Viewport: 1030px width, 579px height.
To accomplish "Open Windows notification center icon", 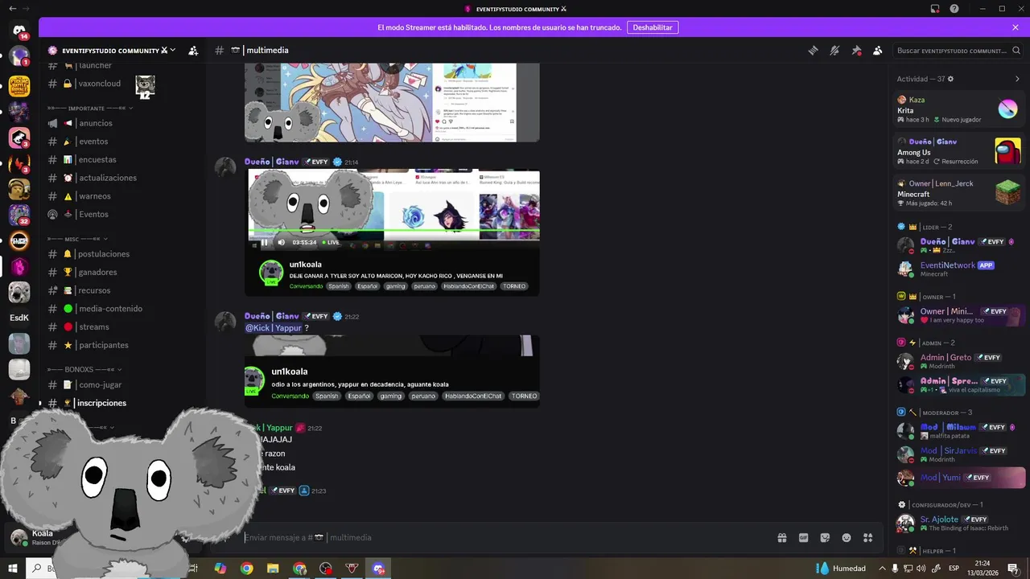I will coord(1013,569).
